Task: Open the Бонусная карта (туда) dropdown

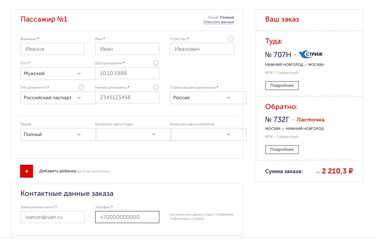Action: coord(133,134)
